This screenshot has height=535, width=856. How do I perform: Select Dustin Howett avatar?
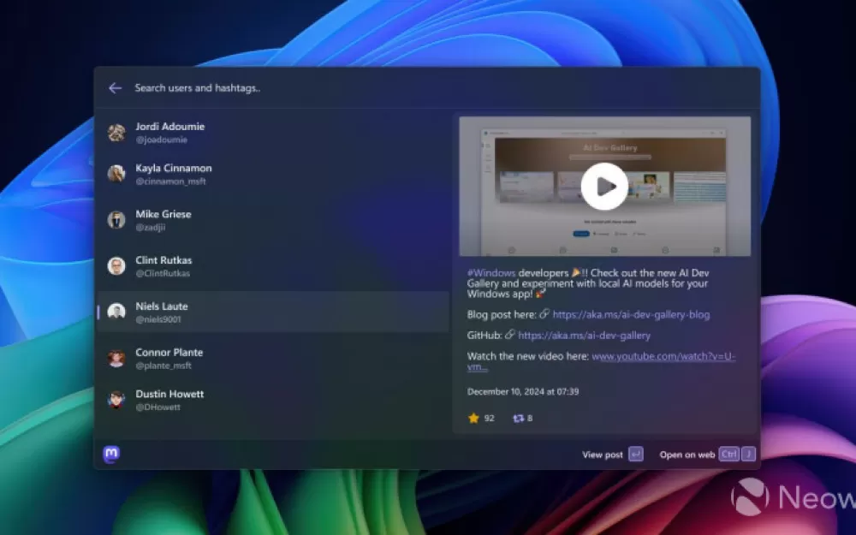[x=116, y=400]
